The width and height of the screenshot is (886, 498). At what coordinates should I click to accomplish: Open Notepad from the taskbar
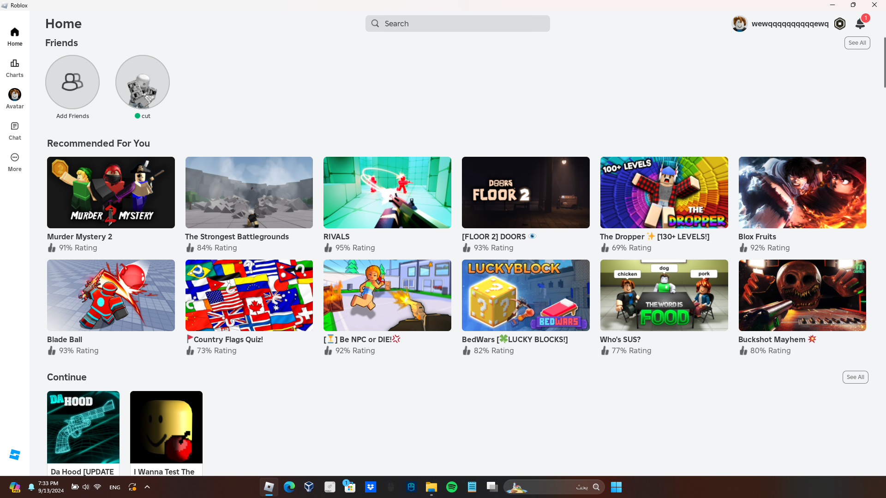click(x=472, y=487)
